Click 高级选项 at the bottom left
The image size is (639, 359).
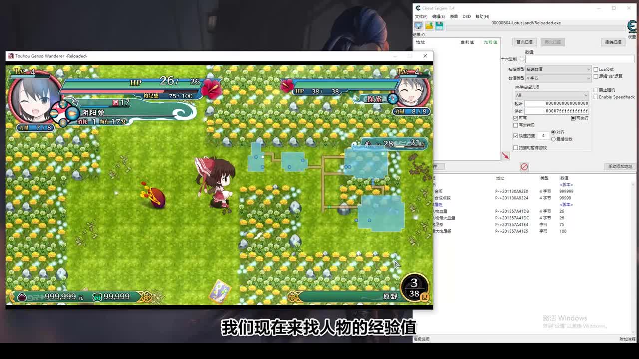coord(421,339)
